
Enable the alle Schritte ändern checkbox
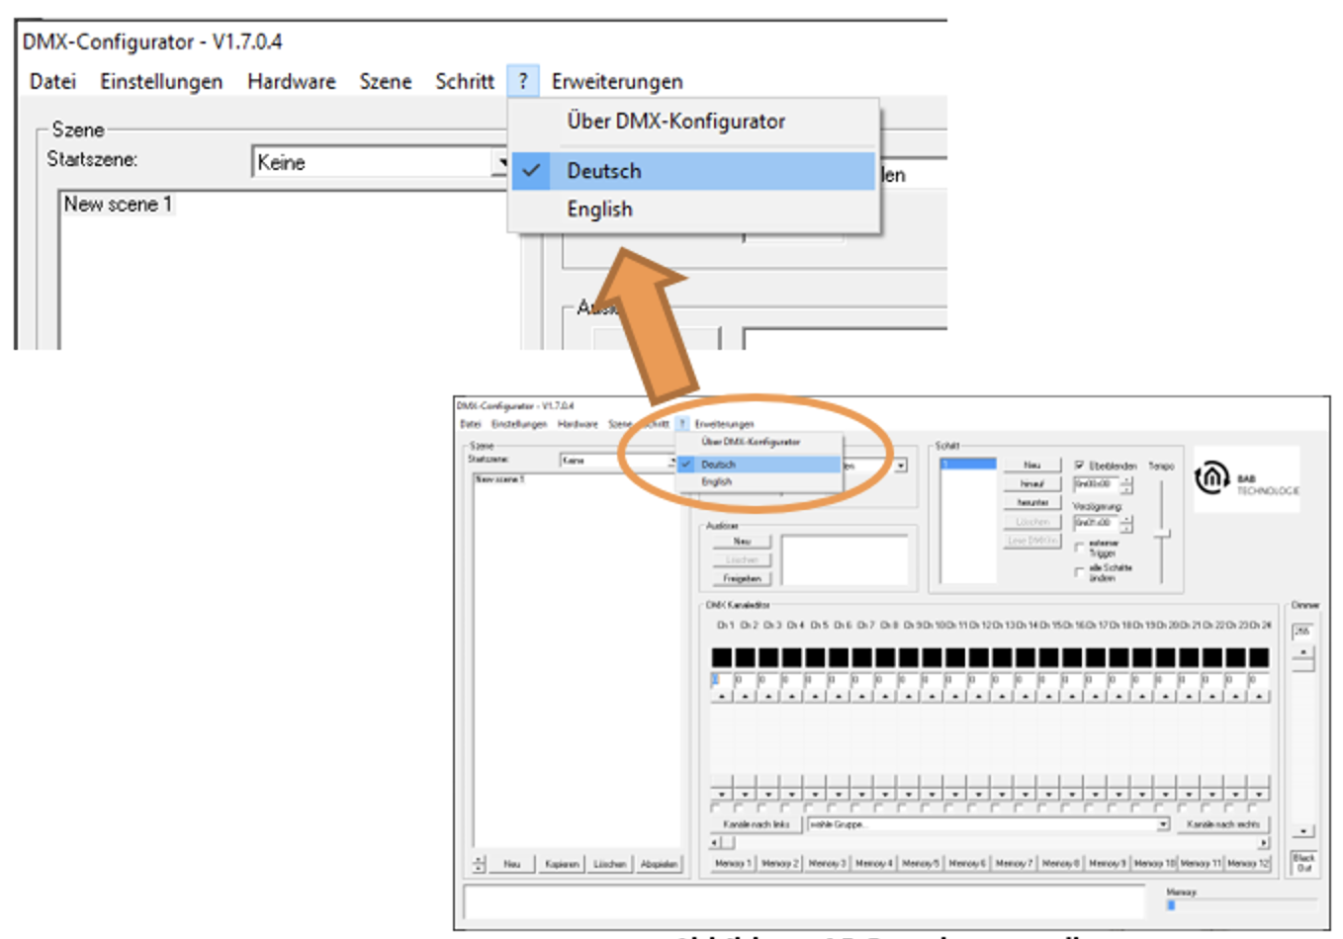pos(1079,572)
